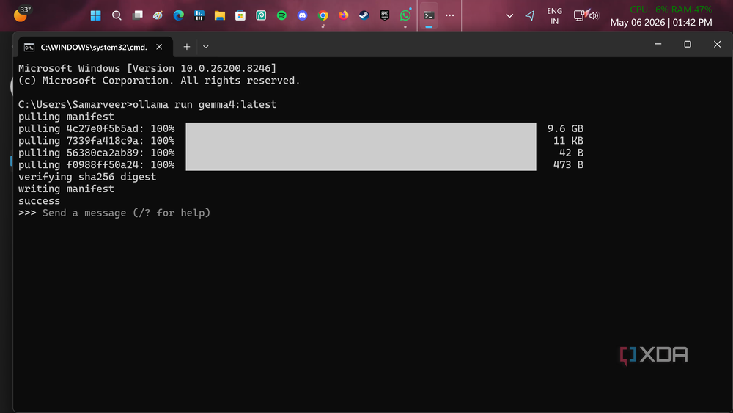Open WhatsApp from the taskbar
This screenshot has height=413, width=733.
pyautogui.click(x=405, y=15)
